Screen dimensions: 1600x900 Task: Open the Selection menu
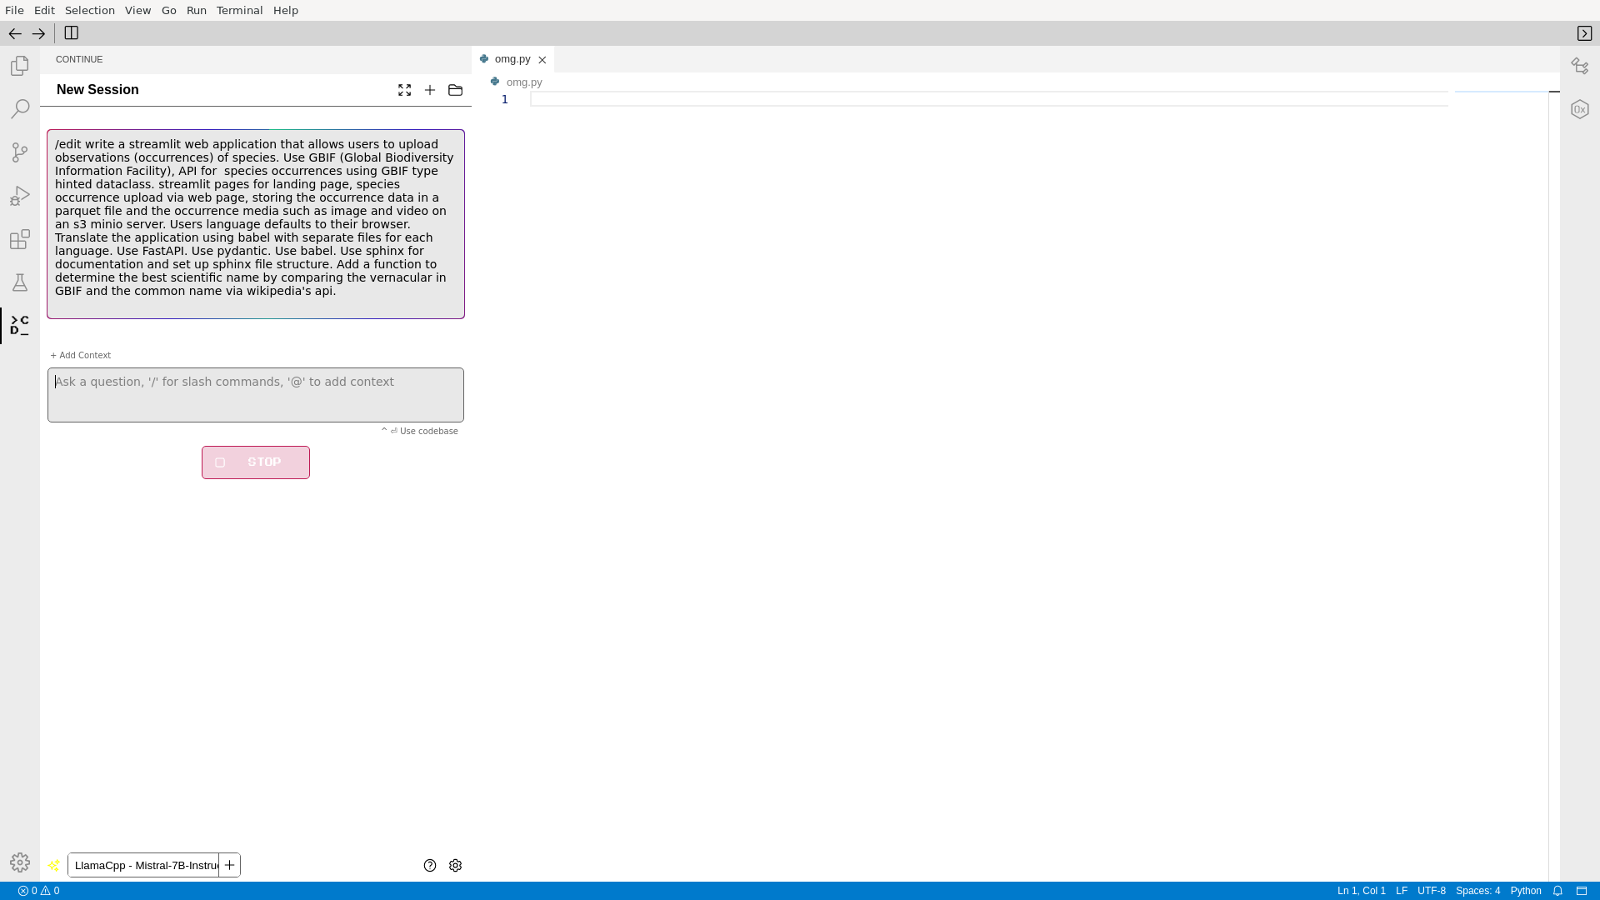90,10
